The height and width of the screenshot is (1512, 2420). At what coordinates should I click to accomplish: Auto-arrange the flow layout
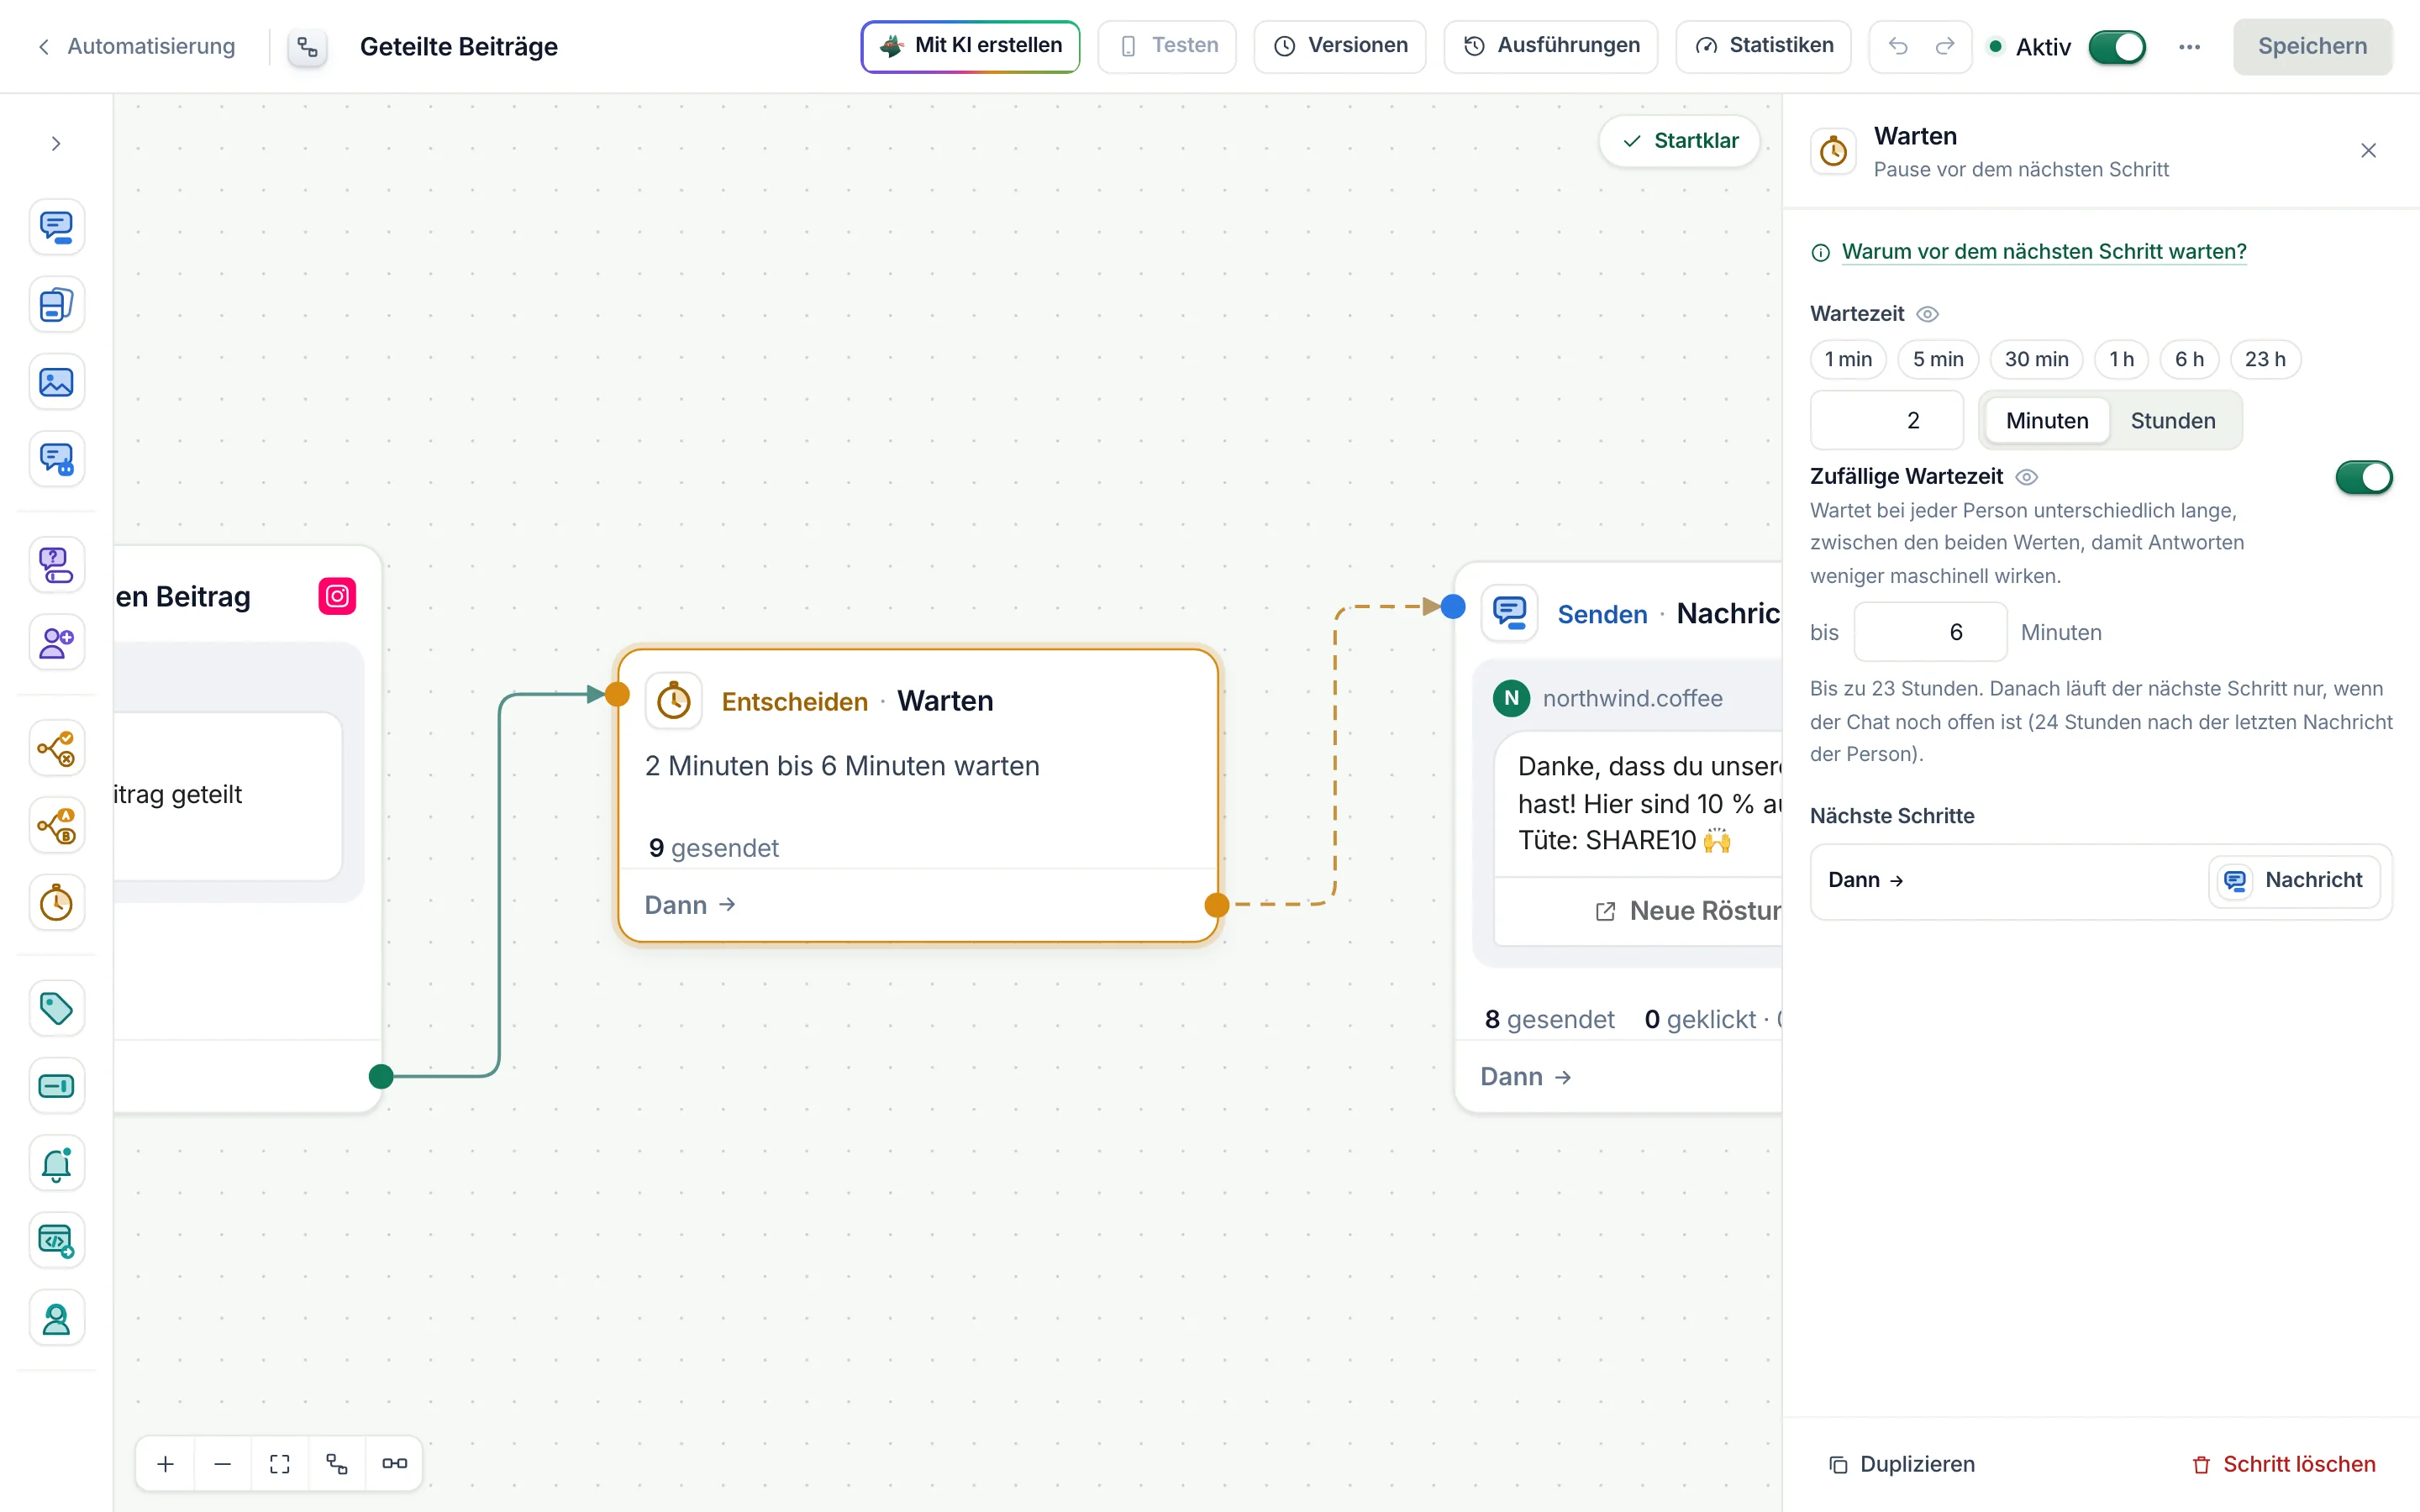coord(337,1464)
